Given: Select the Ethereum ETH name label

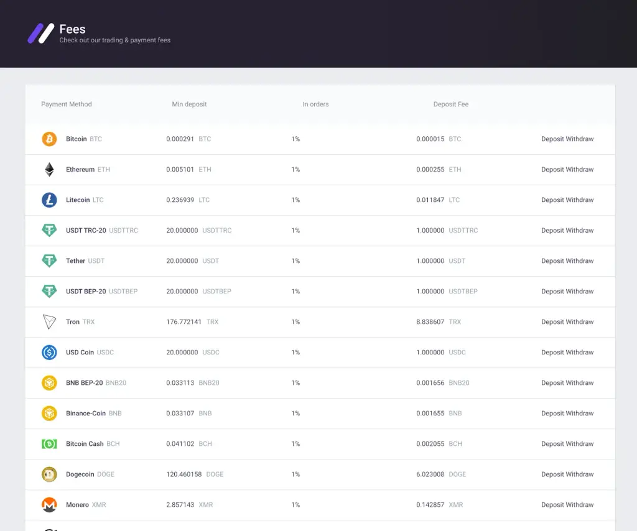Looking at the screenshot, I should (x=88, y=169).
